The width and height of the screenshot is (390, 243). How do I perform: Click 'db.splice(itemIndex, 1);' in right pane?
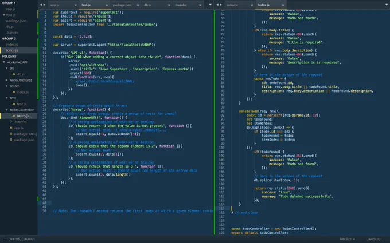click(276, 180)
